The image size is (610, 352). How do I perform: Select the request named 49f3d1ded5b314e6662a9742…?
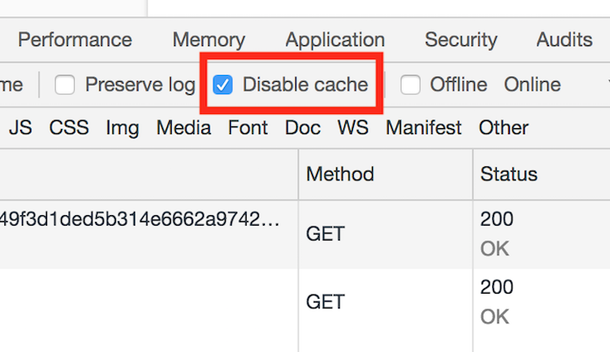[x=139, y=219]
